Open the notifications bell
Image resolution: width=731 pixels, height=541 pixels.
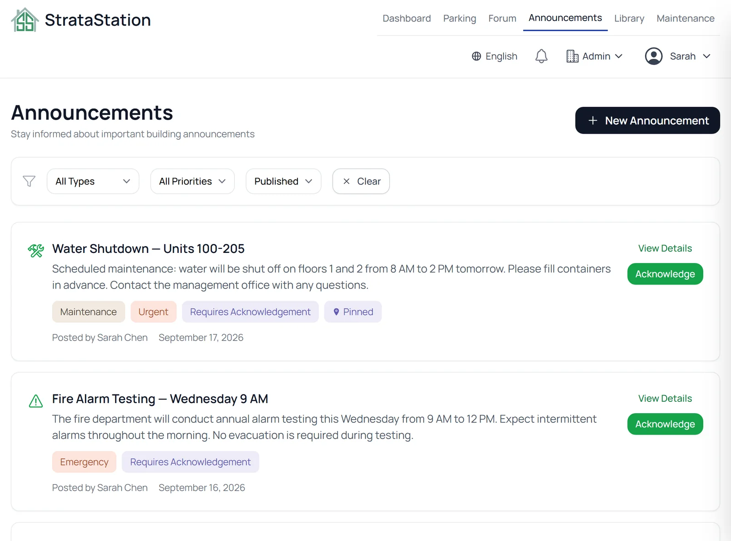[x=541, y=56]
